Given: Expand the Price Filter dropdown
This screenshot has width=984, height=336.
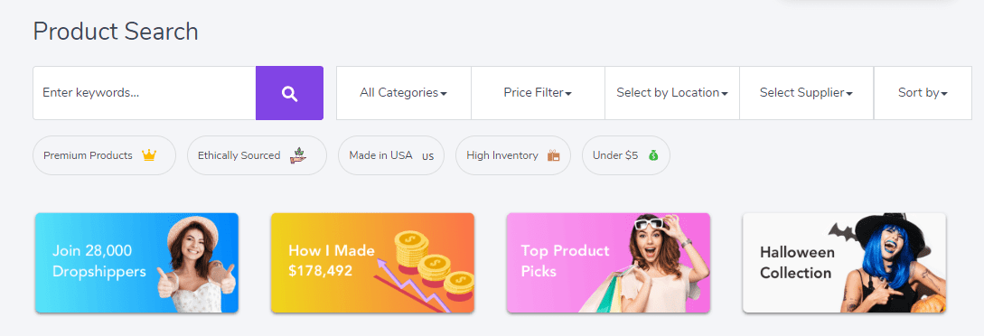Looking at the screenshot, I should pyautogui.click(x=538, y=93).
